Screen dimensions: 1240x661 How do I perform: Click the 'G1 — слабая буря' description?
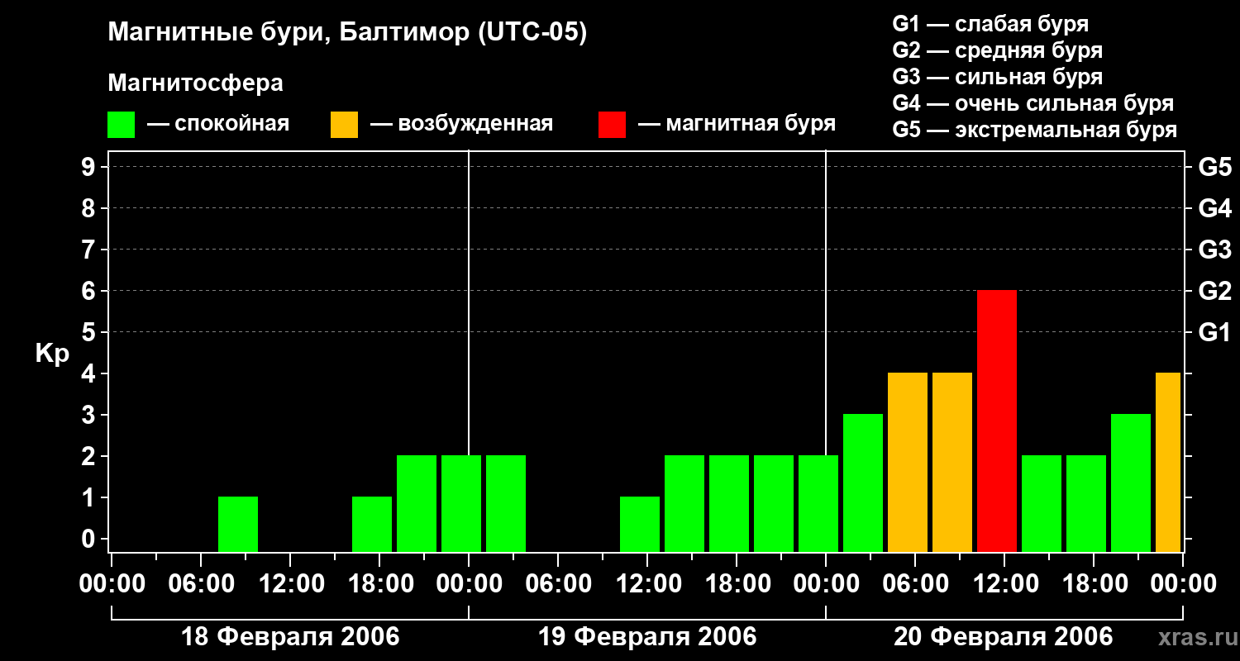pos(990,24)
